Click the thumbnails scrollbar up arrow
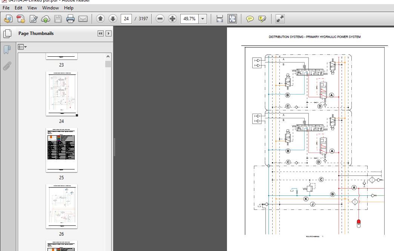Image resolution: width=394 pixels, height=251 pixels. click(x=108, y=56)
